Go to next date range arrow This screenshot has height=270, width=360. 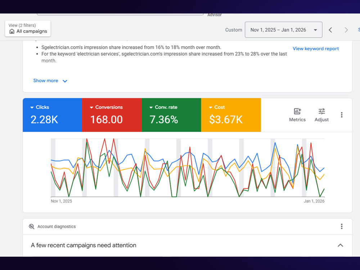(x=346, y=30)
